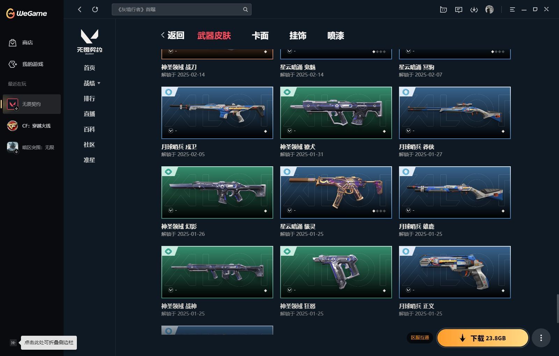The width and height of the screenshot is (559, 356).
Task: Click the refresh icon in top bar
Action: [95, 9]
